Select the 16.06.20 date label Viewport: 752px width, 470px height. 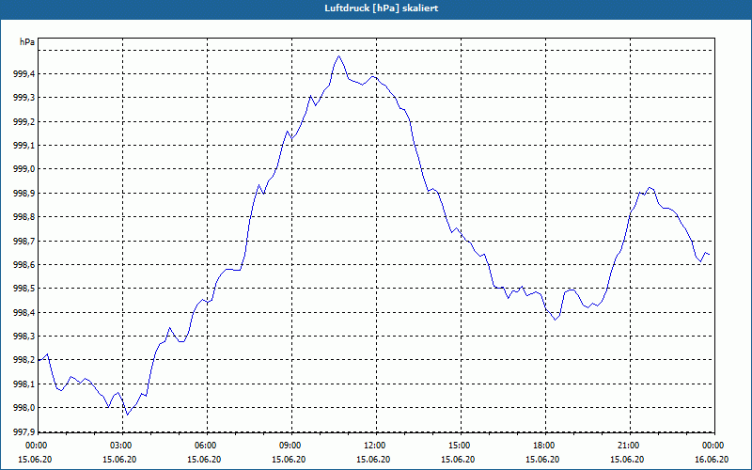[x=713, y=460]
